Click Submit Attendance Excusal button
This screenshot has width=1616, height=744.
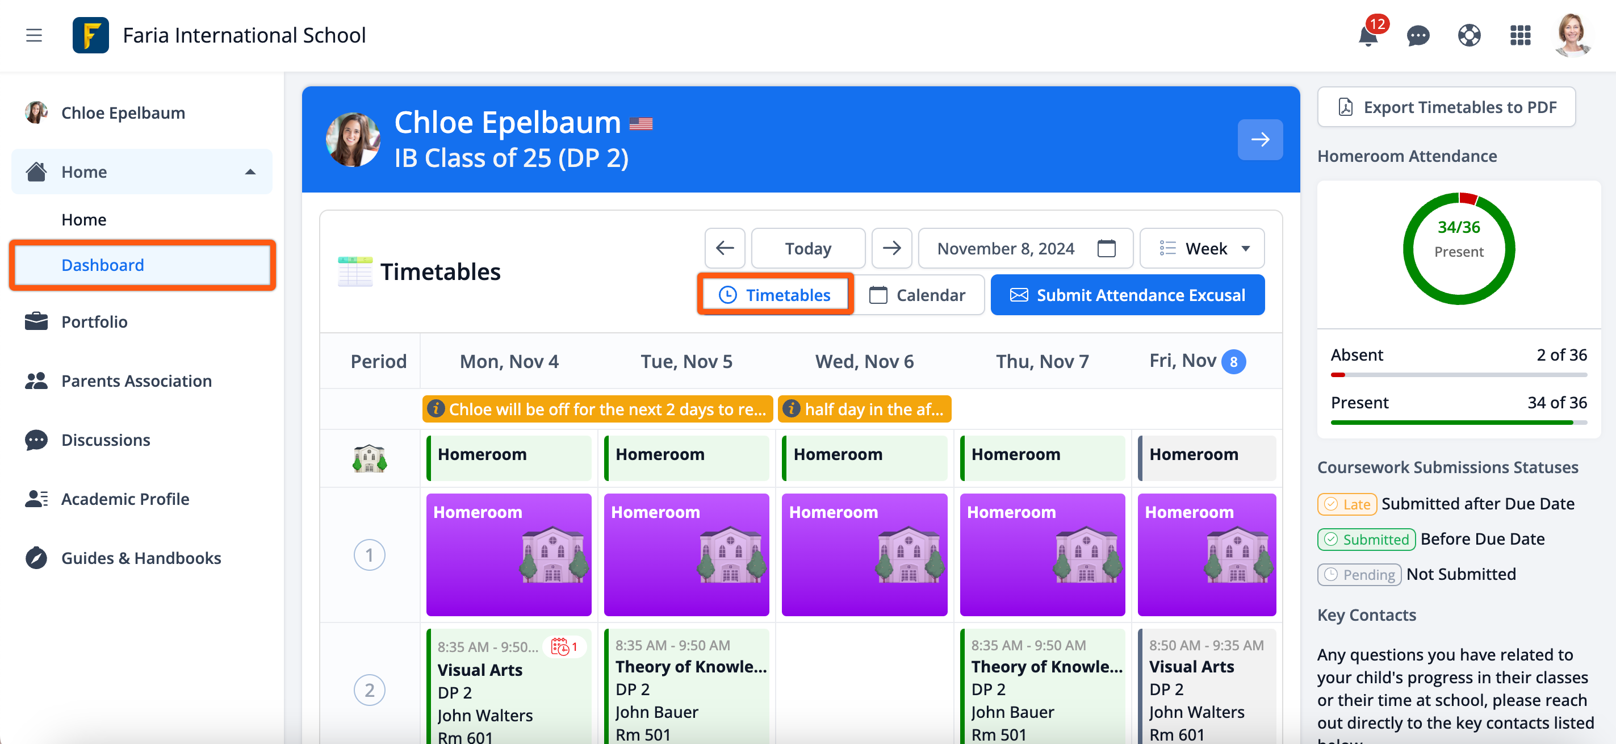point(1127,295)
